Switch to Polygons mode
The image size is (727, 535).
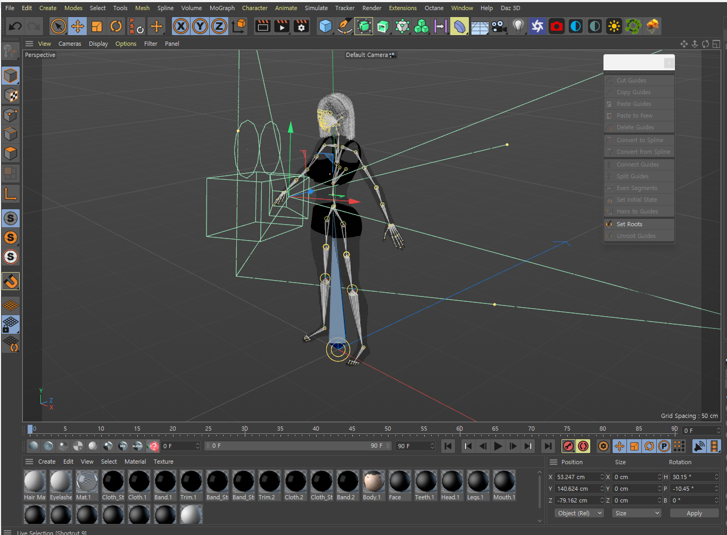click(x=11, y=153)
